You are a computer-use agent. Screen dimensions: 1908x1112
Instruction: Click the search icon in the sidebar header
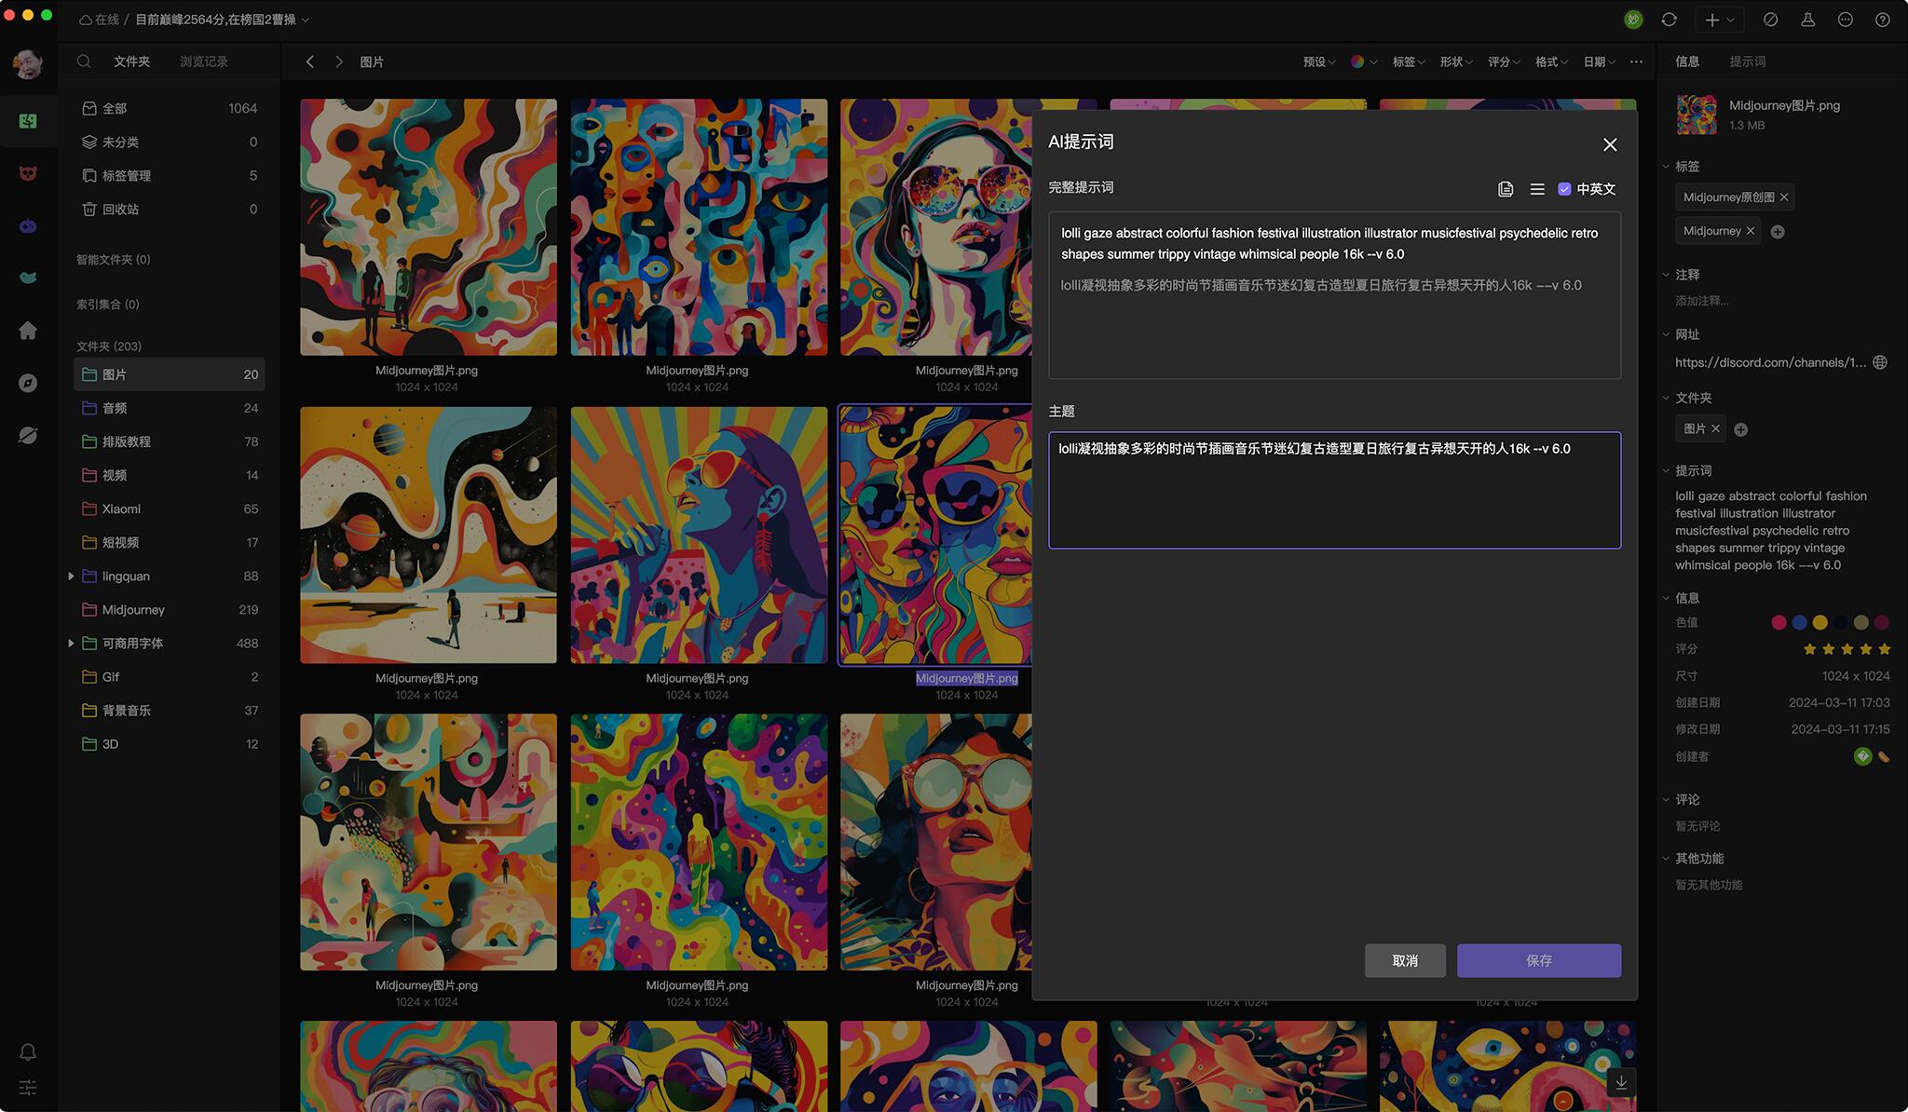(x=84, y=61)
